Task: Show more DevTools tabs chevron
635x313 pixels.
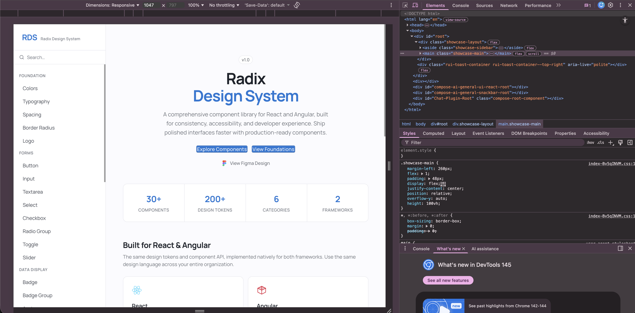Action: (x=559, y=5)
